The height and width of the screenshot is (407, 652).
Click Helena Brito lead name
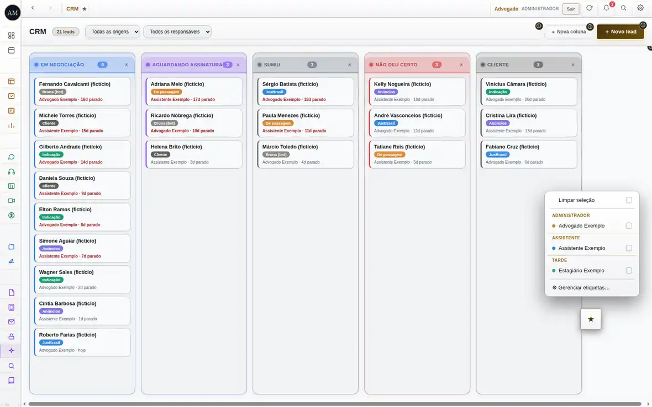[x=176, y=147]
